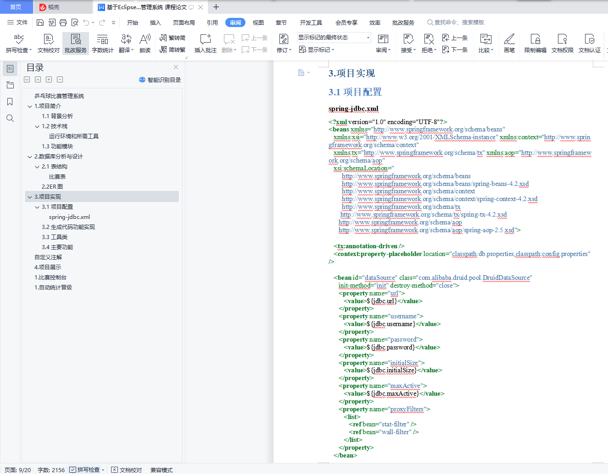Show the outline (目录) sidebar panel icon
The image size is (608, 474).
point(10,69)
